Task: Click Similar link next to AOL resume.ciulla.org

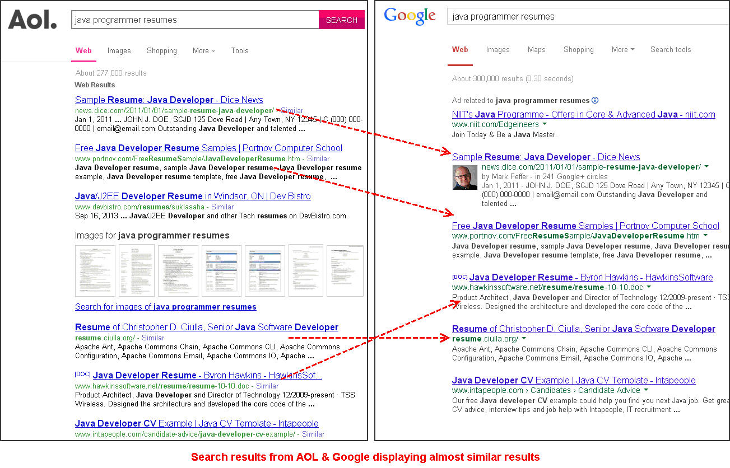Action: click(x=153, y=338)
